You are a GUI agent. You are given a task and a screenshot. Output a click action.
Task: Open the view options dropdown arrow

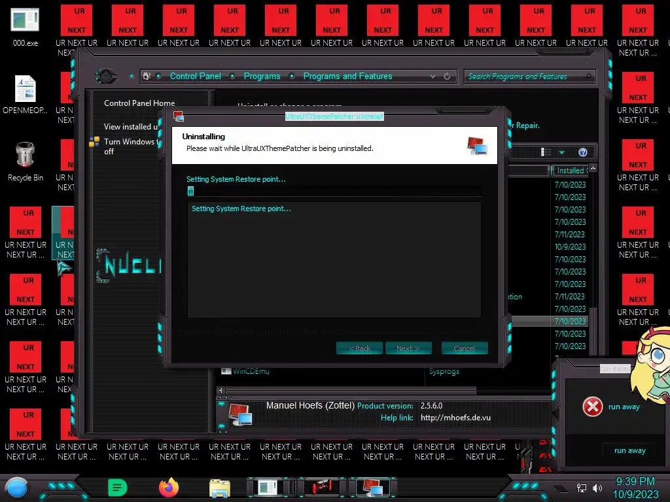(x=561, y=152)
